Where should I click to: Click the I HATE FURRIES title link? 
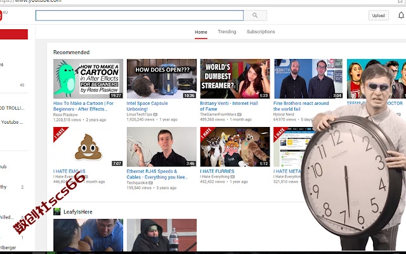217,171
